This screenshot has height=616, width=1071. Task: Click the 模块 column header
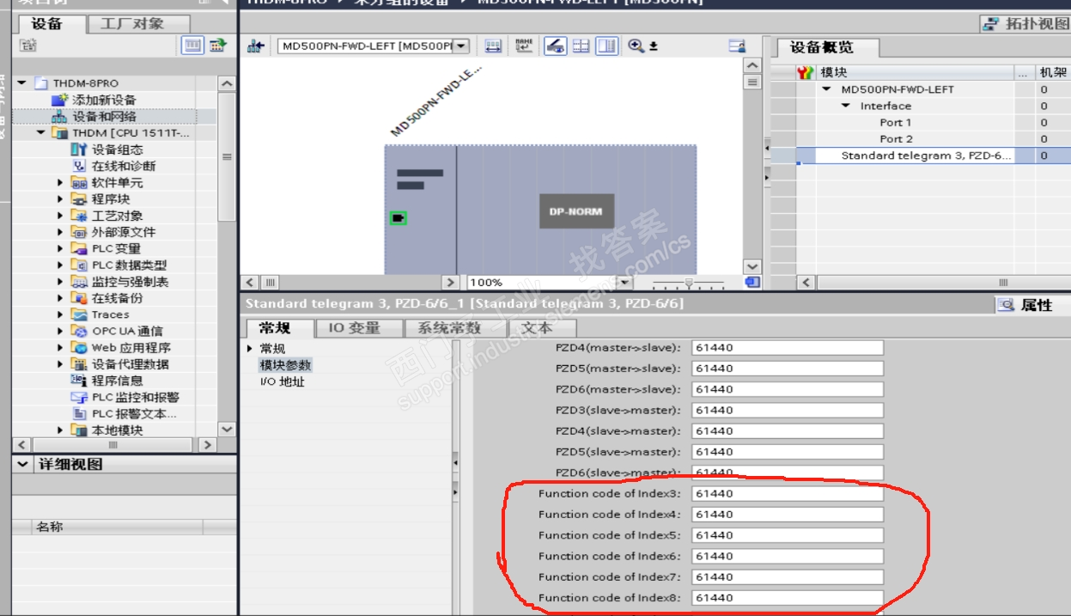tap(833, 73)
